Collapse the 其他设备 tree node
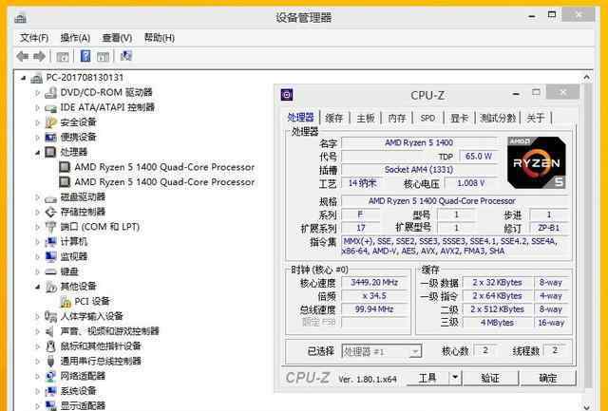 click(38, 287)
